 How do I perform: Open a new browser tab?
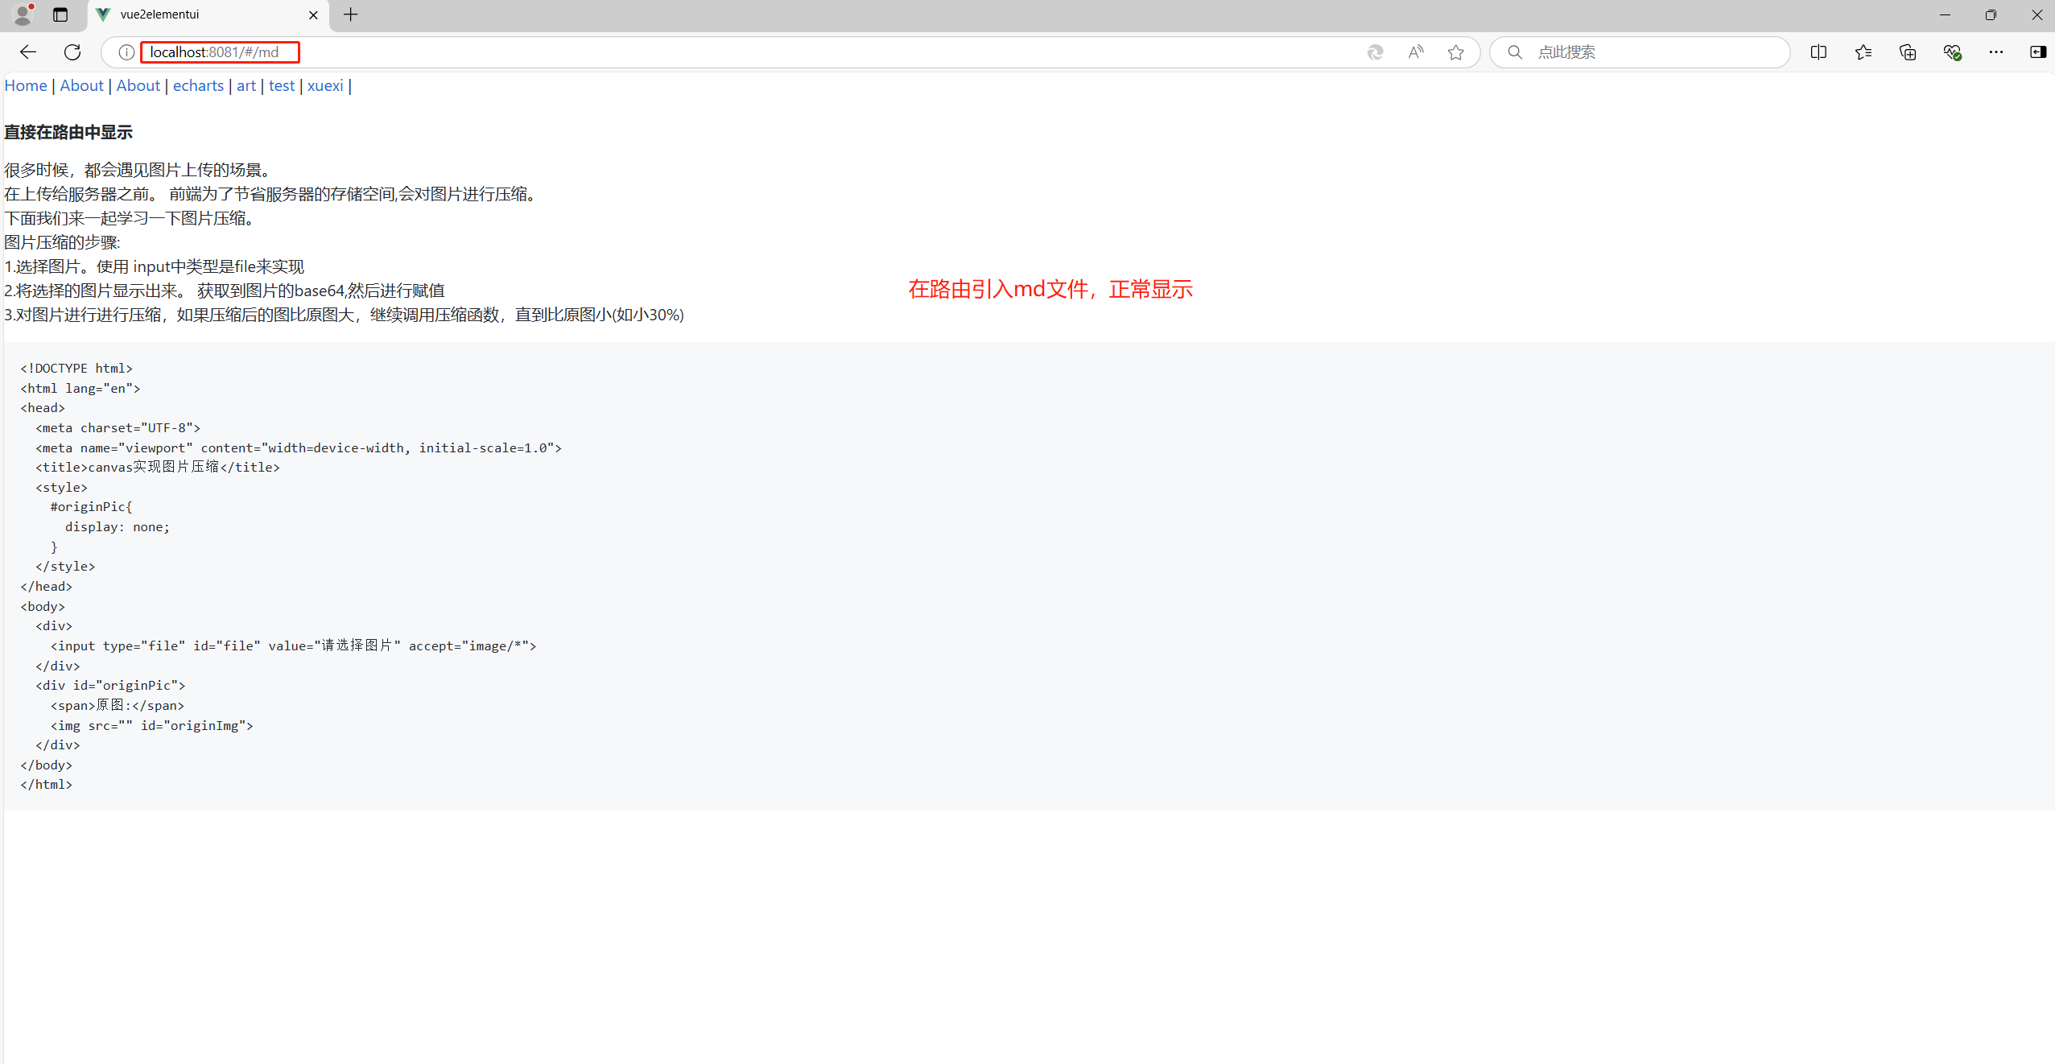(x=350, y=14)
